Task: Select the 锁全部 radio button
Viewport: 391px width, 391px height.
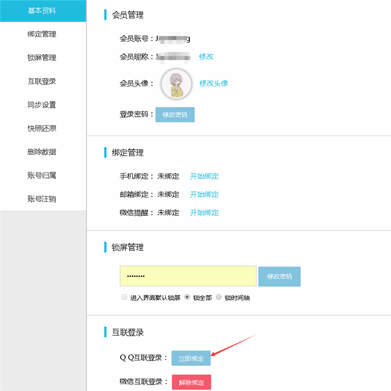Action: click(187, 297)
